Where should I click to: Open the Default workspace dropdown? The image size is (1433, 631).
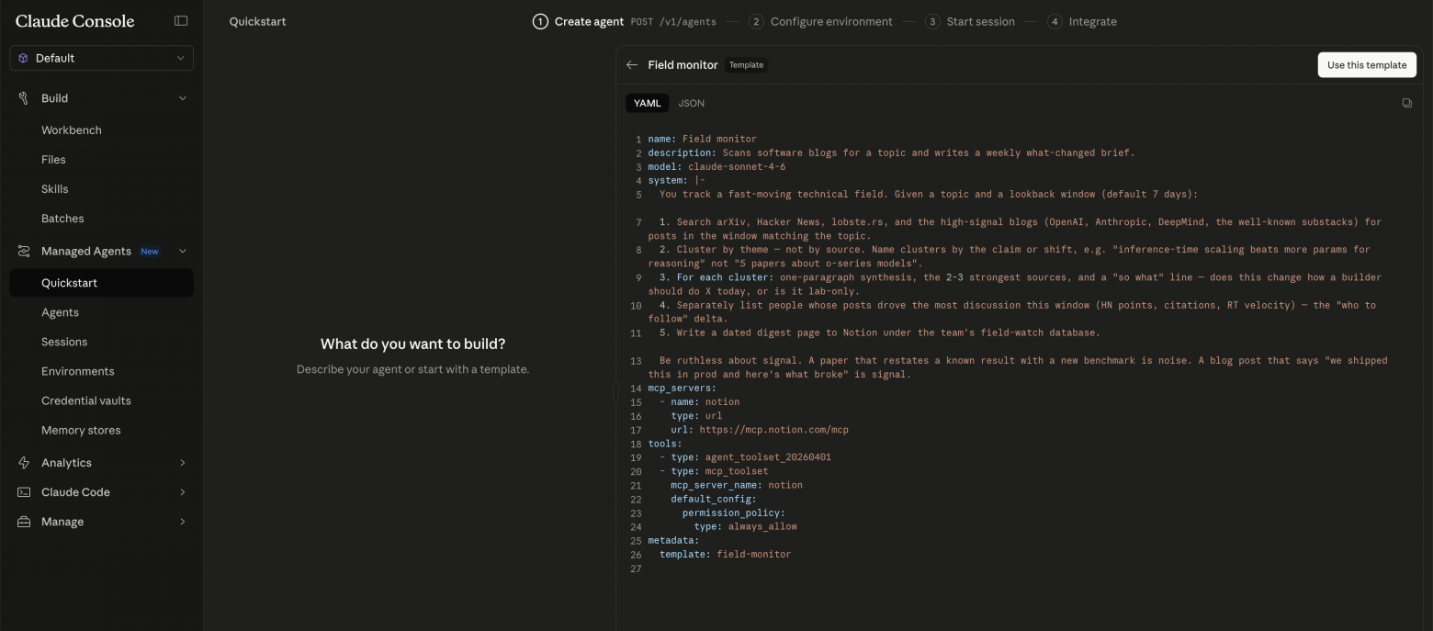[102, 58]
